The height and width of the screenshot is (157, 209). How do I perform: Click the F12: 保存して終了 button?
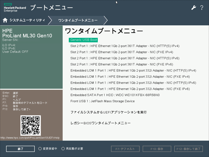[x=188, y=149]
